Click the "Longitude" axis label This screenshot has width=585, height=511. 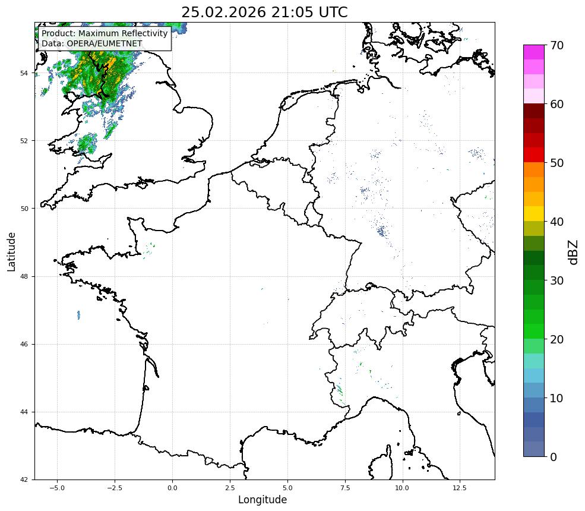click(x=263, y=500)
